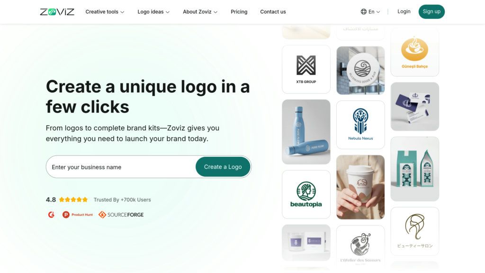The image size is (485, 273).
Task: Open the En language selector
Action: pyautogui.click(x=370, y=12)
